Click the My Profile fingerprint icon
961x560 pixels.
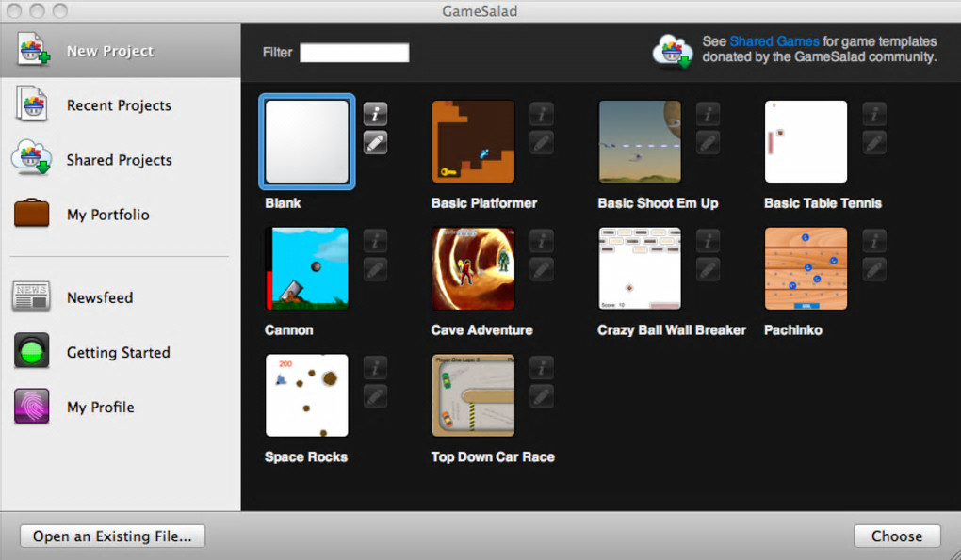click(x=31, y=407)
